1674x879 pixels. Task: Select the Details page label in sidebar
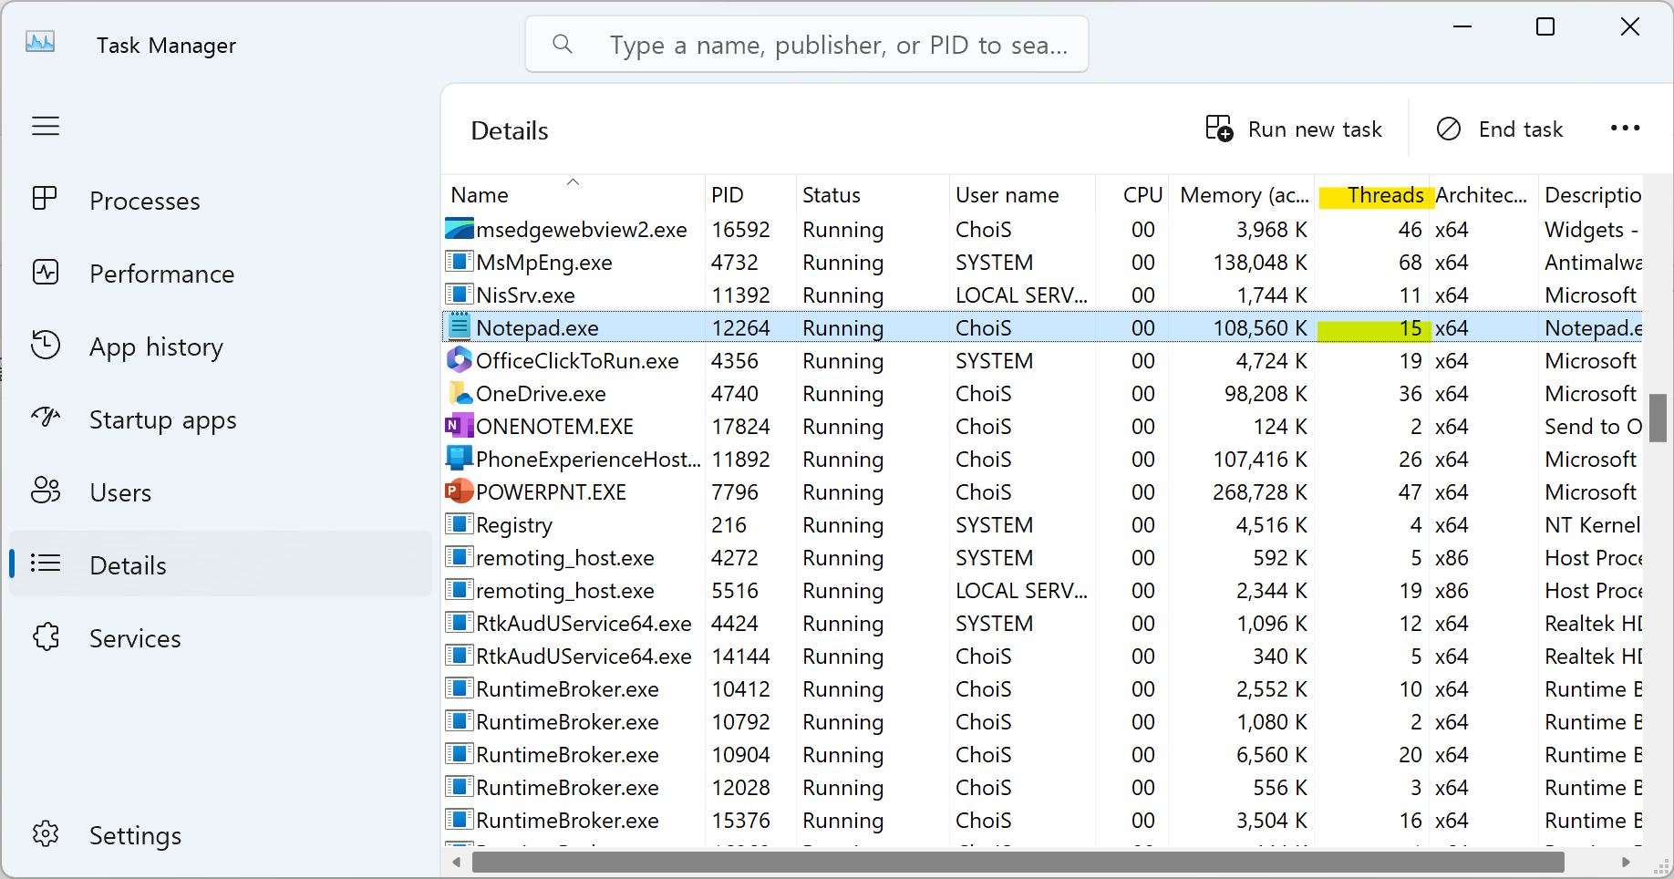tap(128, 565)
